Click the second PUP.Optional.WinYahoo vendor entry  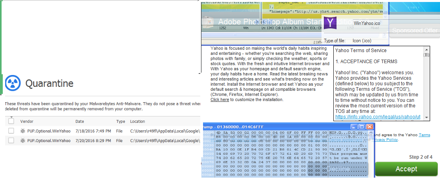pos(49,141)
